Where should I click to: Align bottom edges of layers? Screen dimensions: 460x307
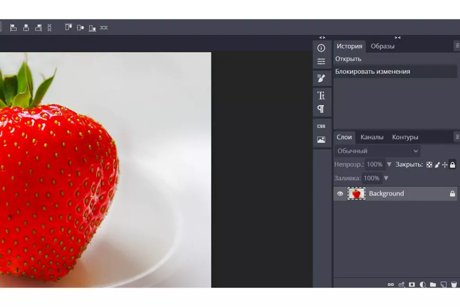click(93, 27)
